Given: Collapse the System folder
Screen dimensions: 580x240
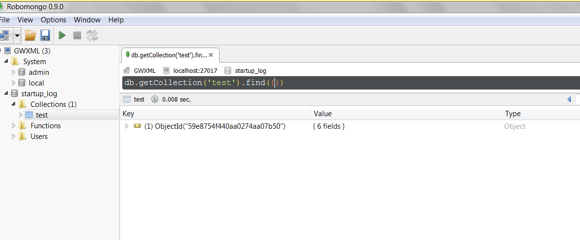Looking at the screenshot, I should pos(6,61).
